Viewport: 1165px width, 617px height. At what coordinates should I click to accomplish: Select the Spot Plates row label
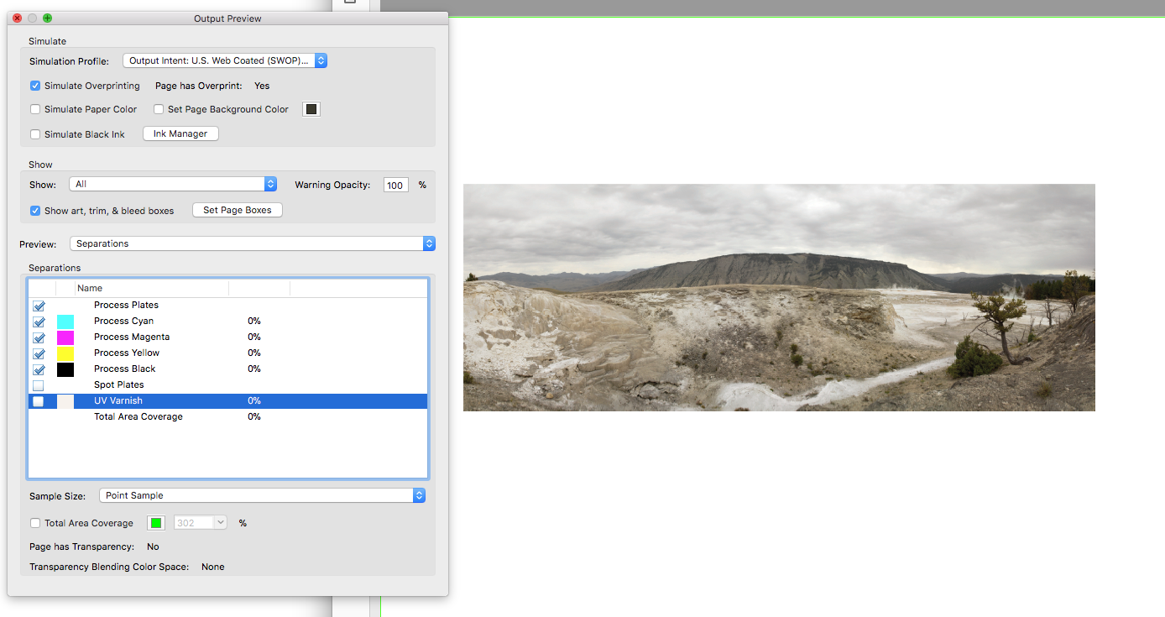tap(119, 385)
